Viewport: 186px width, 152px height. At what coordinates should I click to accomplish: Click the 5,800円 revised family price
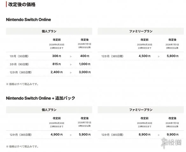tap(173, 56)
